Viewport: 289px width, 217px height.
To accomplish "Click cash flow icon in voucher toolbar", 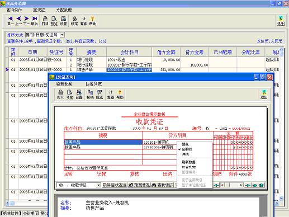I will click(x=100, y=95).
